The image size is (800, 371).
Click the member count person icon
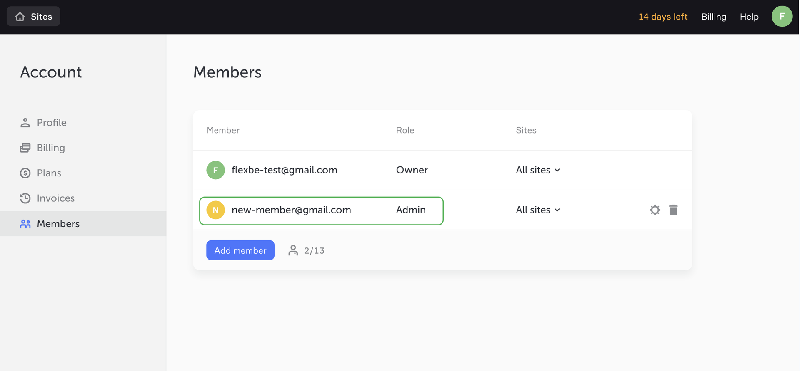tap(293, 250)
